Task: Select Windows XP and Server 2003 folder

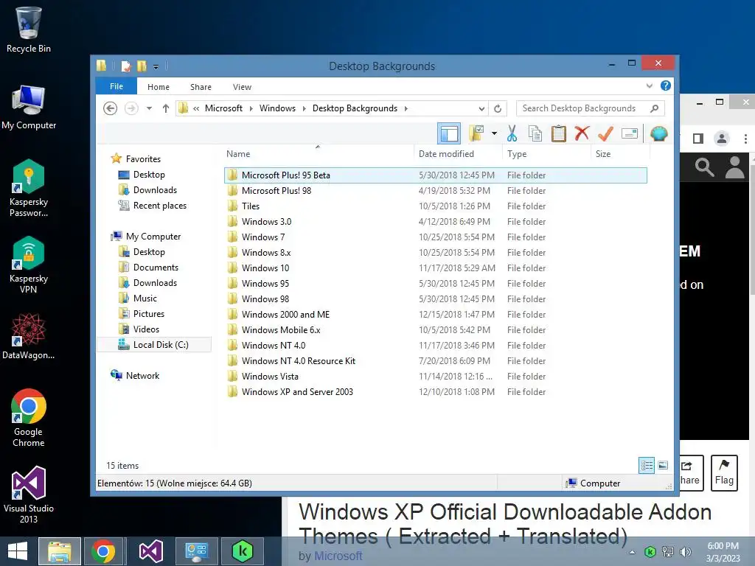Action: click(435, 392)
